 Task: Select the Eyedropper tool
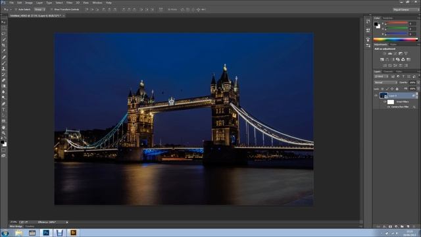click(x=3, y=51)
